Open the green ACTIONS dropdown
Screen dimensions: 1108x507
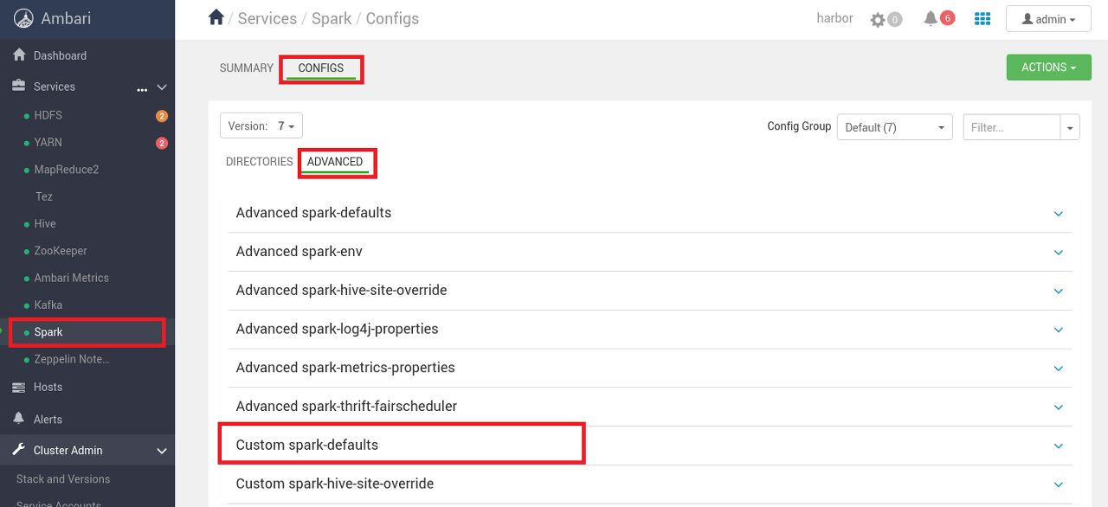click(x=1048, y=67)
